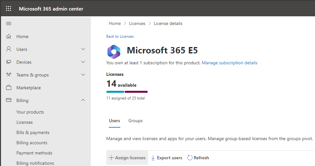Screen dimensions: 315x166
Task: Open Payment methods under Billing
Action: (x=34, y=153)
